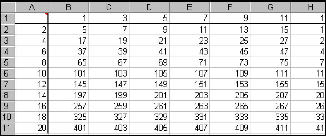
Task: Select cell containing 199
Action: pos(109,95)
